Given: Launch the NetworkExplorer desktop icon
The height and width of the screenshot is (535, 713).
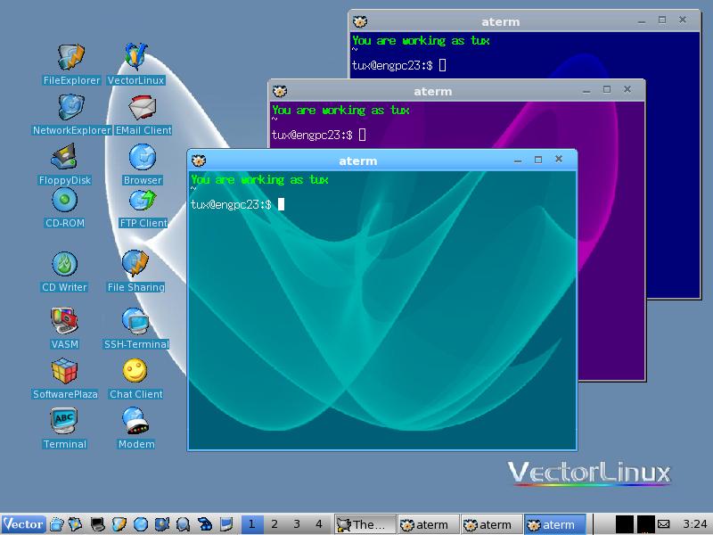Looking at the screenshot, I should 70,109.
